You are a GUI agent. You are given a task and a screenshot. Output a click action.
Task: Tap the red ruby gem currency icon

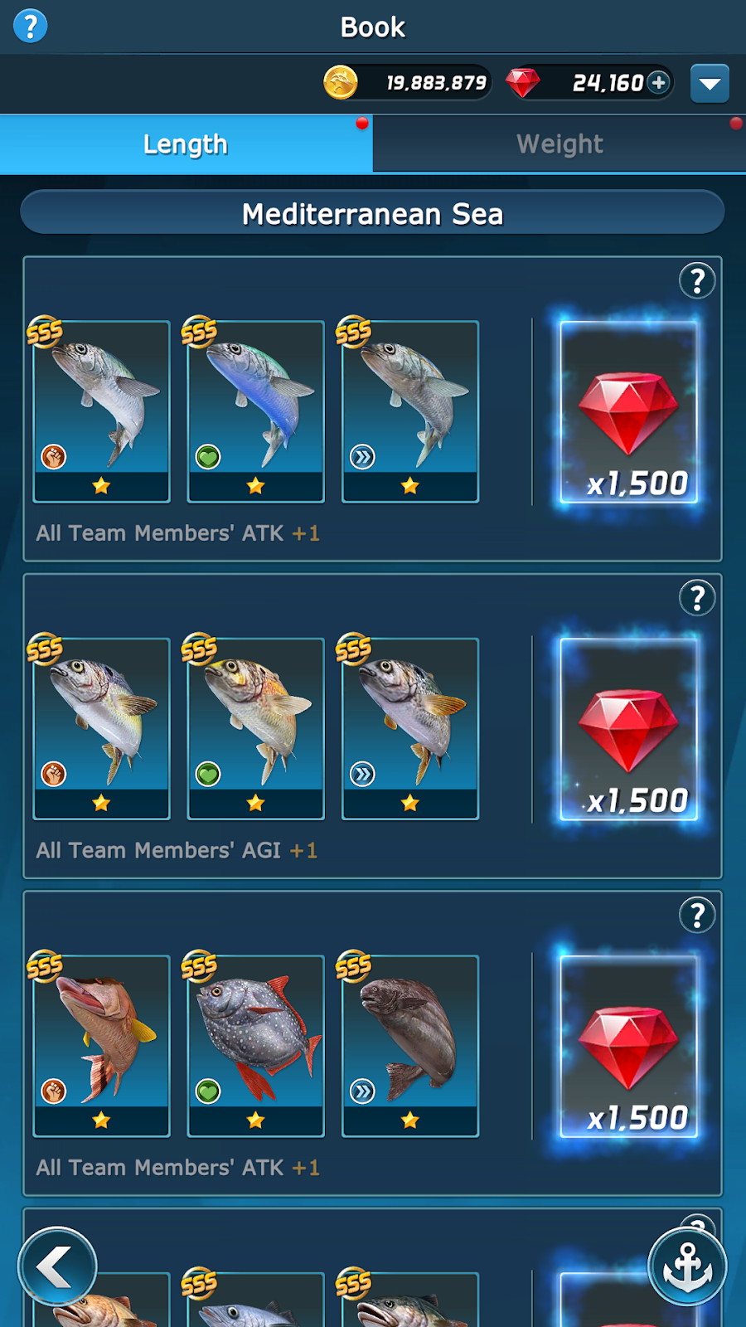coord(523,82)
